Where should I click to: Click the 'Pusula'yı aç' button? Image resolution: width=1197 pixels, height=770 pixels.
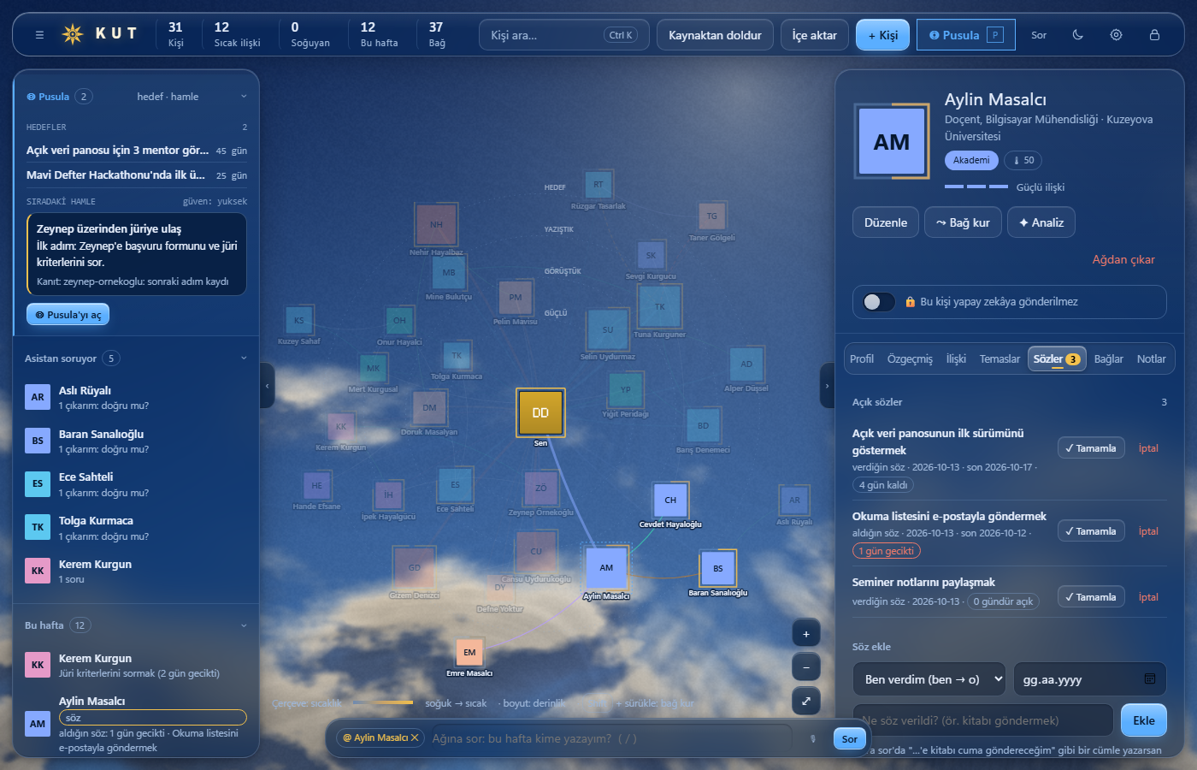pos(68,315)
